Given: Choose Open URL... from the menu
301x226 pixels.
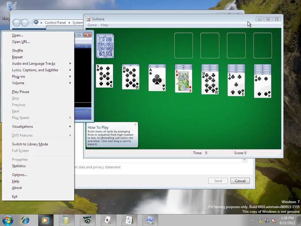Looking at the screenshot, I should pos(38,42).
